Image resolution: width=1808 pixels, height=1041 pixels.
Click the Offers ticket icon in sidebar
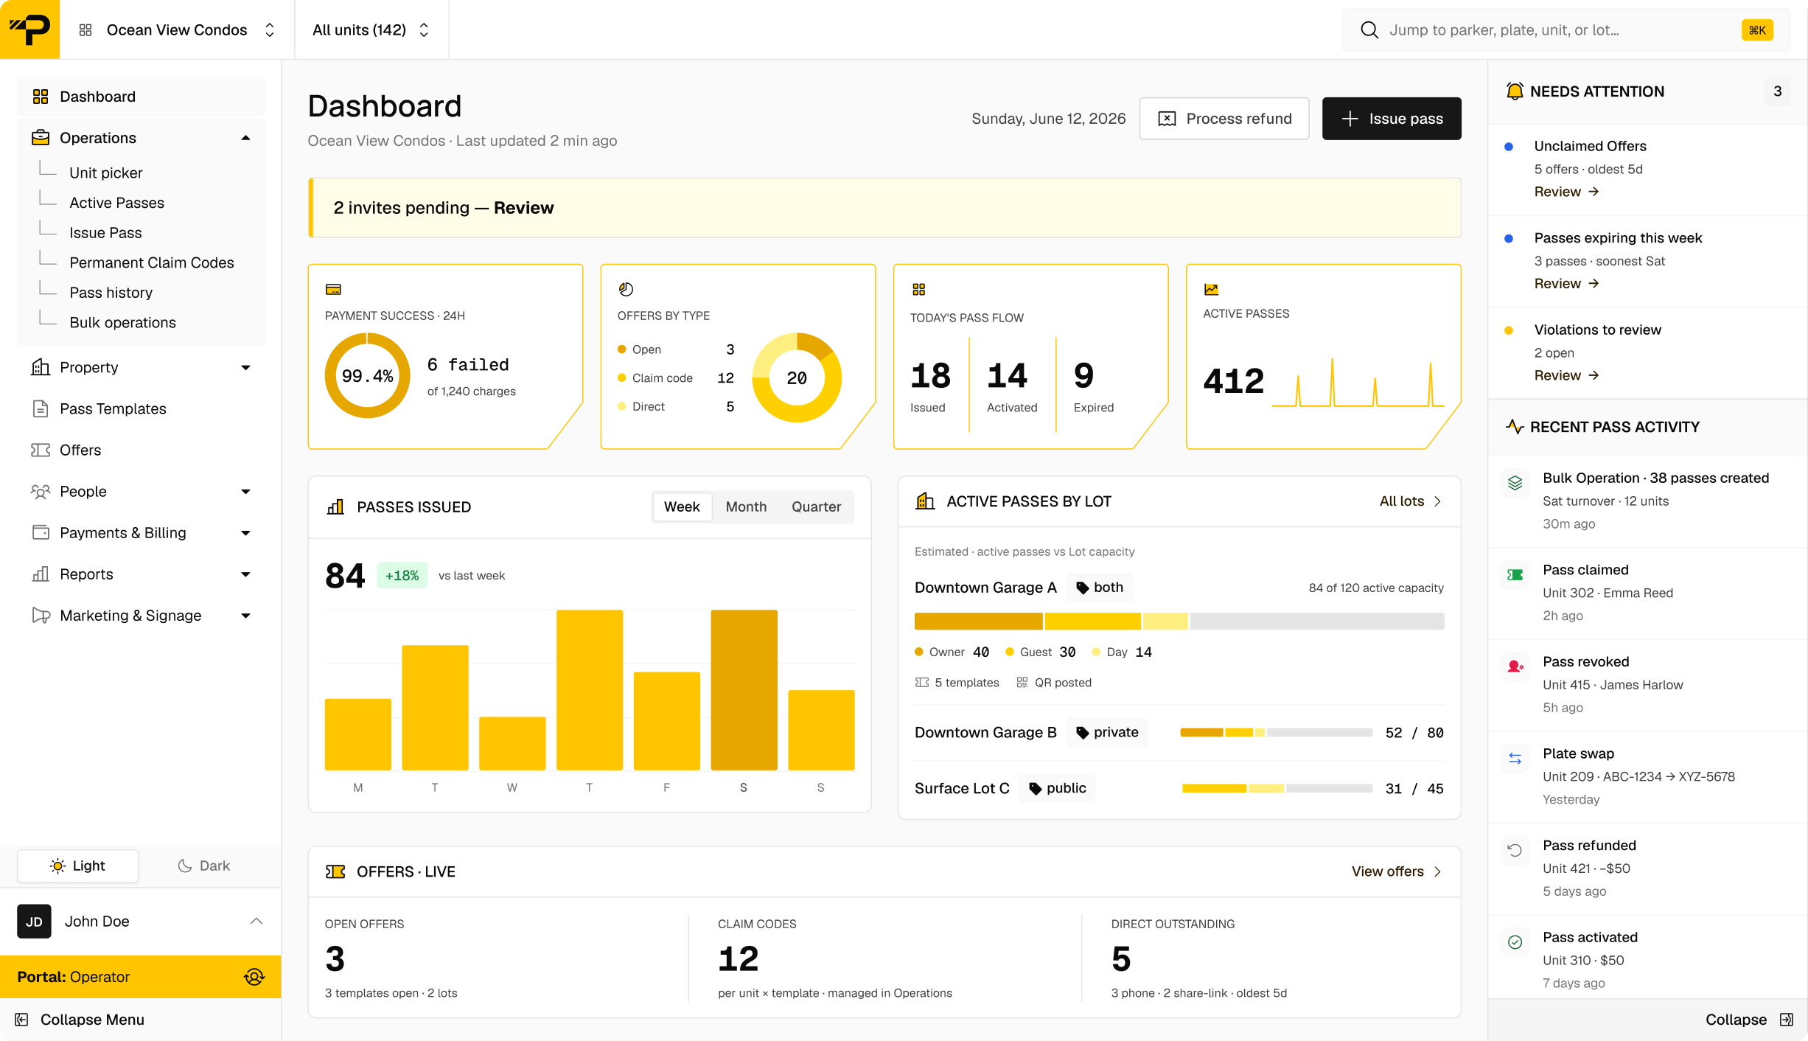click(41, 450)
